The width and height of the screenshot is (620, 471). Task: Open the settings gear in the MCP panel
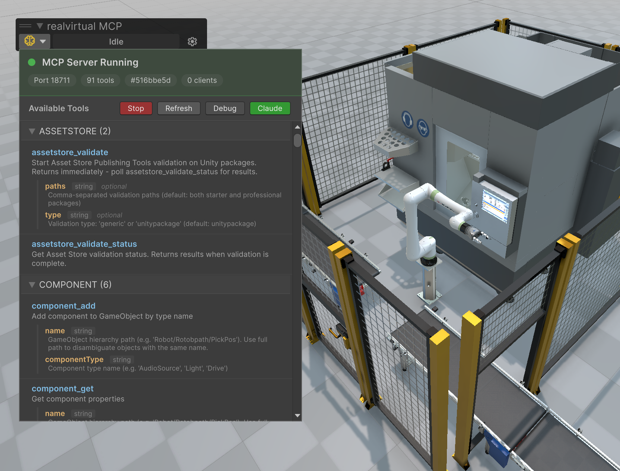pos(192,41)
